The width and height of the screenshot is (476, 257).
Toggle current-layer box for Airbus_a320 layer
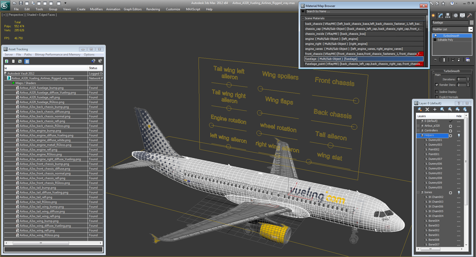pos(450,126)
